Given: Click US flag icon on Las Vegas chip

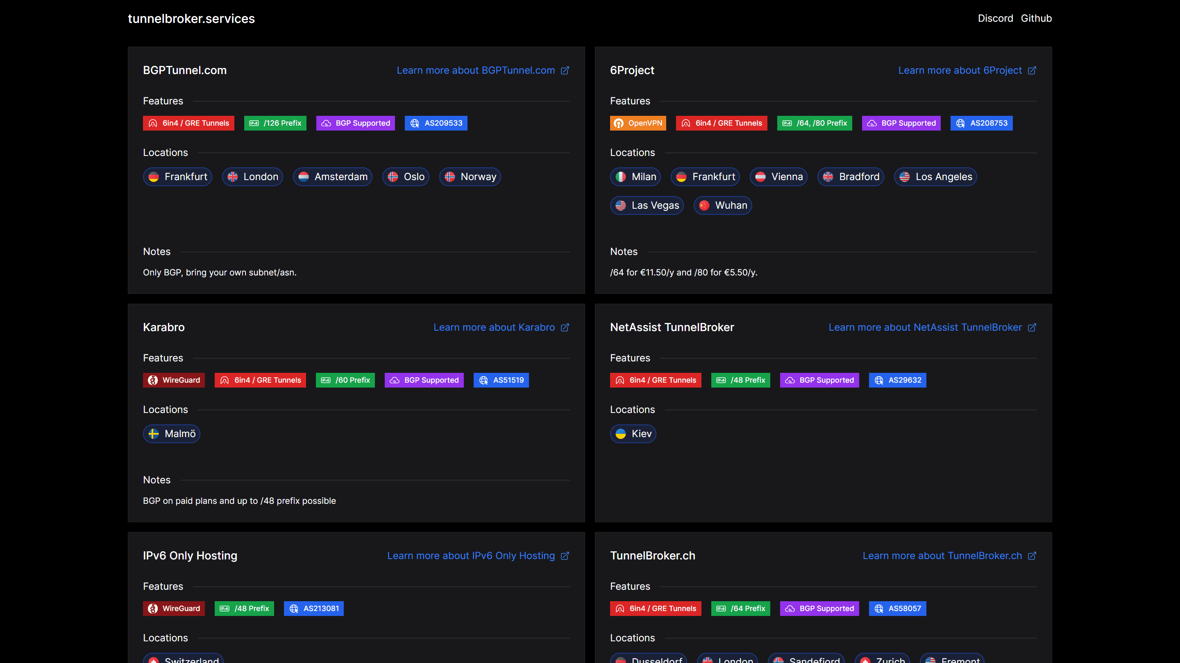Looking at the screenshot, I should point(621,206).
